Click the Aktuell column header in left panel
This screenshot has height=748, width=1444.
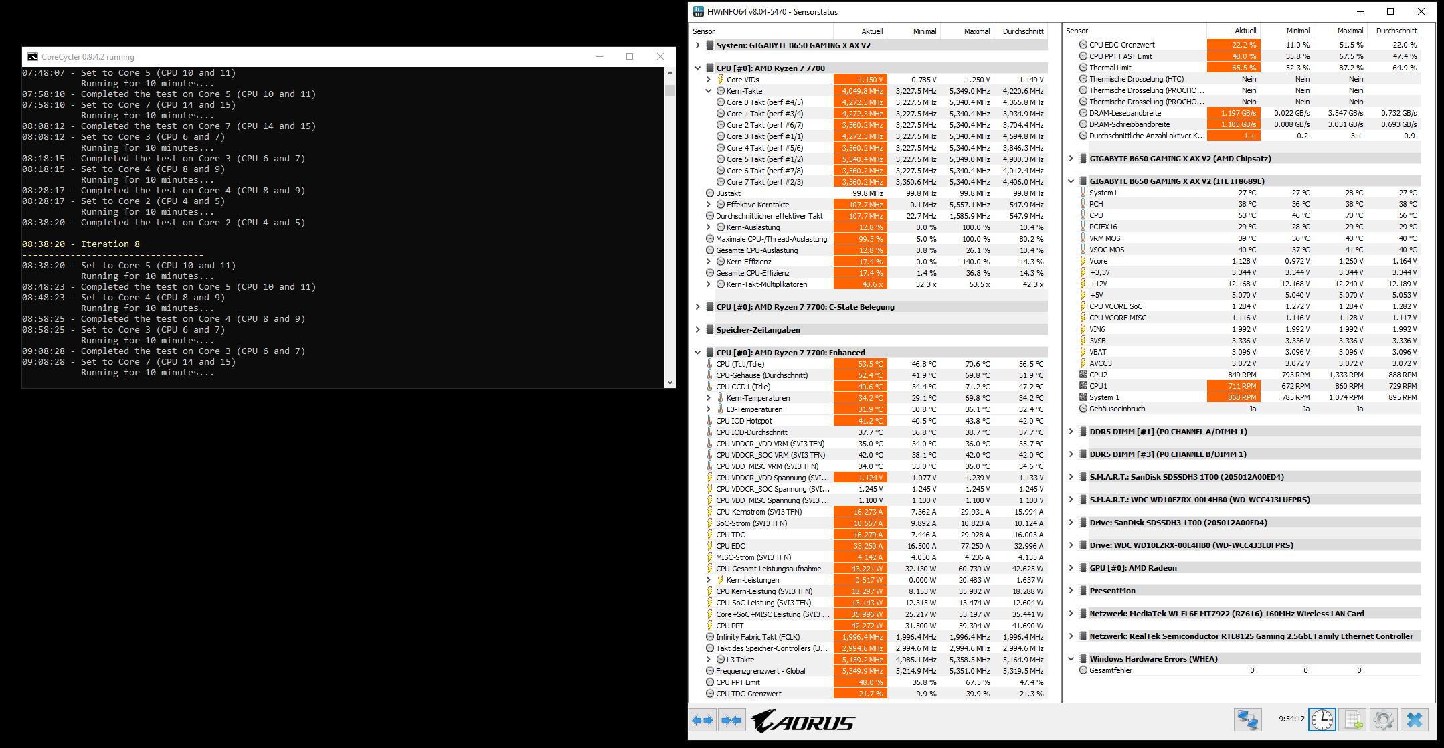pyautogui.click(x=871, y=31)
